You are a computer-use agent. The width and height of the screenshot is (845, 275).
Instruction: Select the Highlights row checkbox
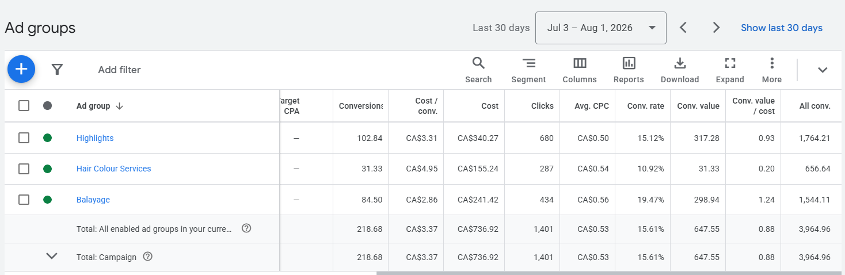coord(24,138)
